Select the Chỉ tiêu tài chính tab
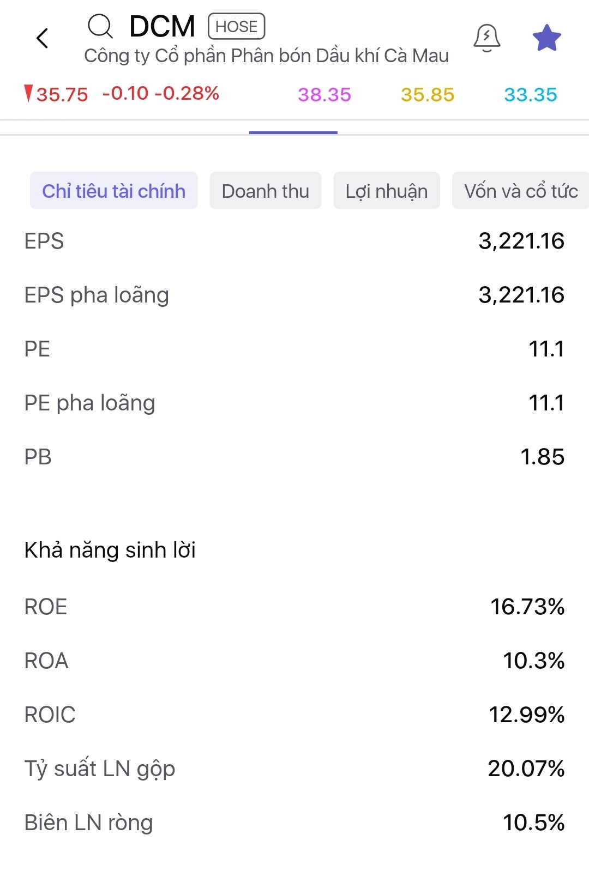 (x=113, y=191)
